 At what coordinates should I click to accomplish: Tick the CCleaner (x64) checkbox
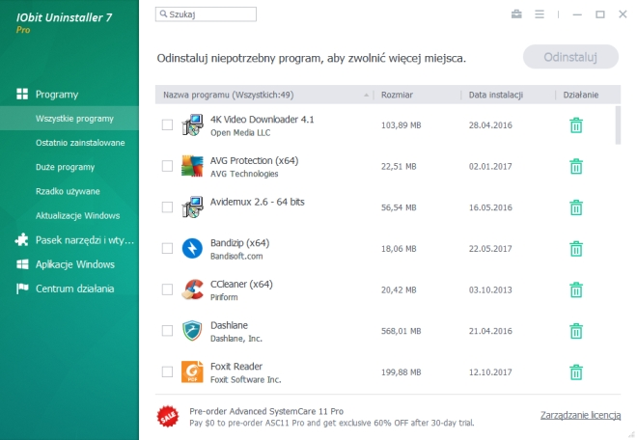tap(168, 289)
